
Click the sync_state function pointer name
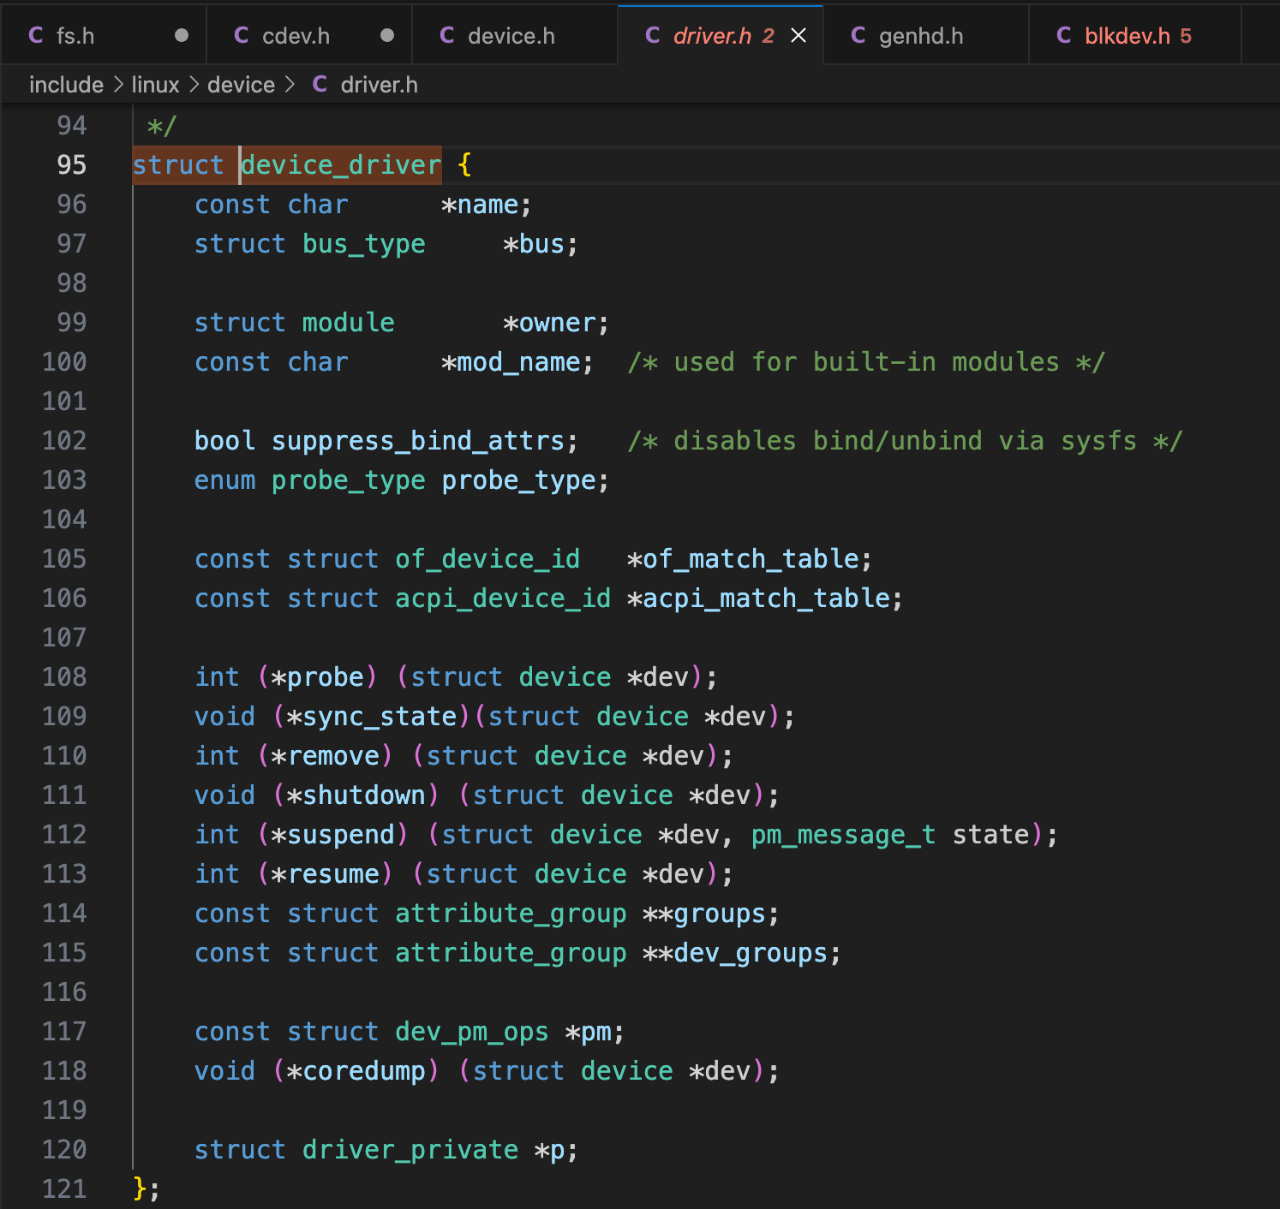380,717
